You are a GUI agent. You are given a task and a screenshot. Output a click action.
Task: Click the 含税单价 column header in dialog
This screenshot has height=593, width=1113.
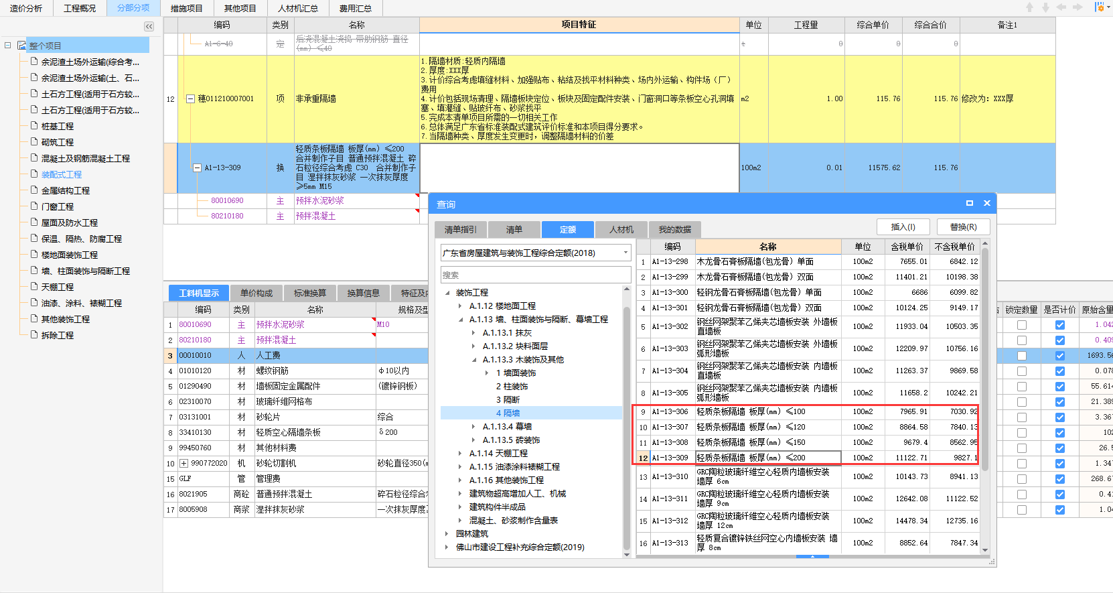click(907, 247)
